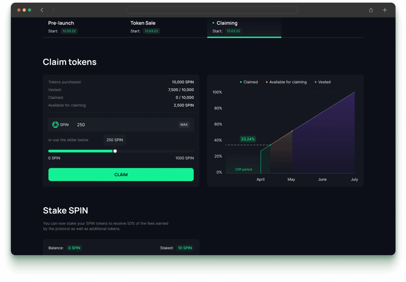Click the June label on chart axis

[322, 179]
